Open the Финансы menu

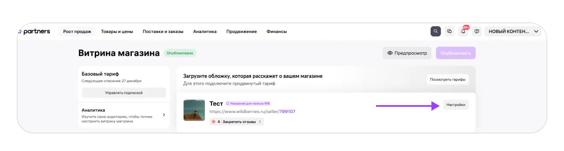(277, 31)
